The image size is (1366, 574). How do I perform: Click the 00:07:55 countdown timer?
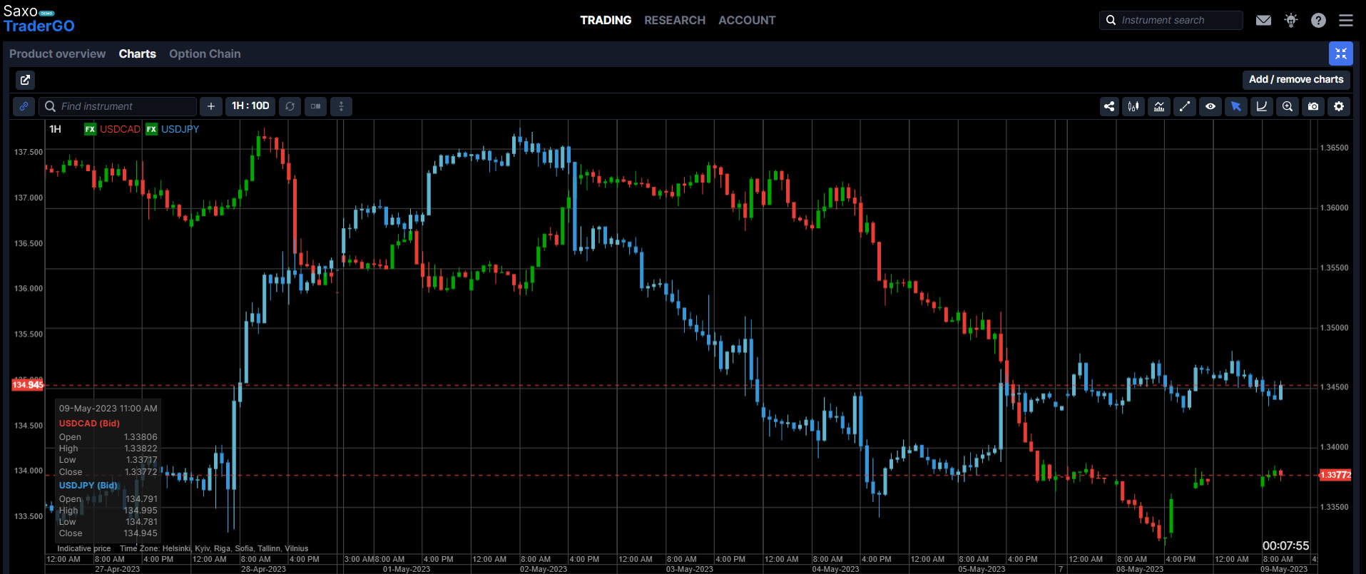pyautogui.click(x=1285, y=545)
